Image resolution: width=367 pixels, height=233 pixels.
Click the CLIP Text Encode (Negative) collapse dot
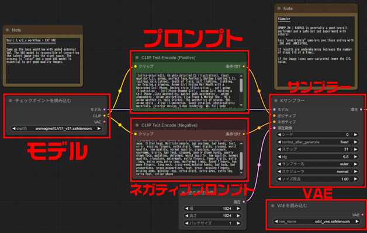pyautogui.click(x=137, y=125)
